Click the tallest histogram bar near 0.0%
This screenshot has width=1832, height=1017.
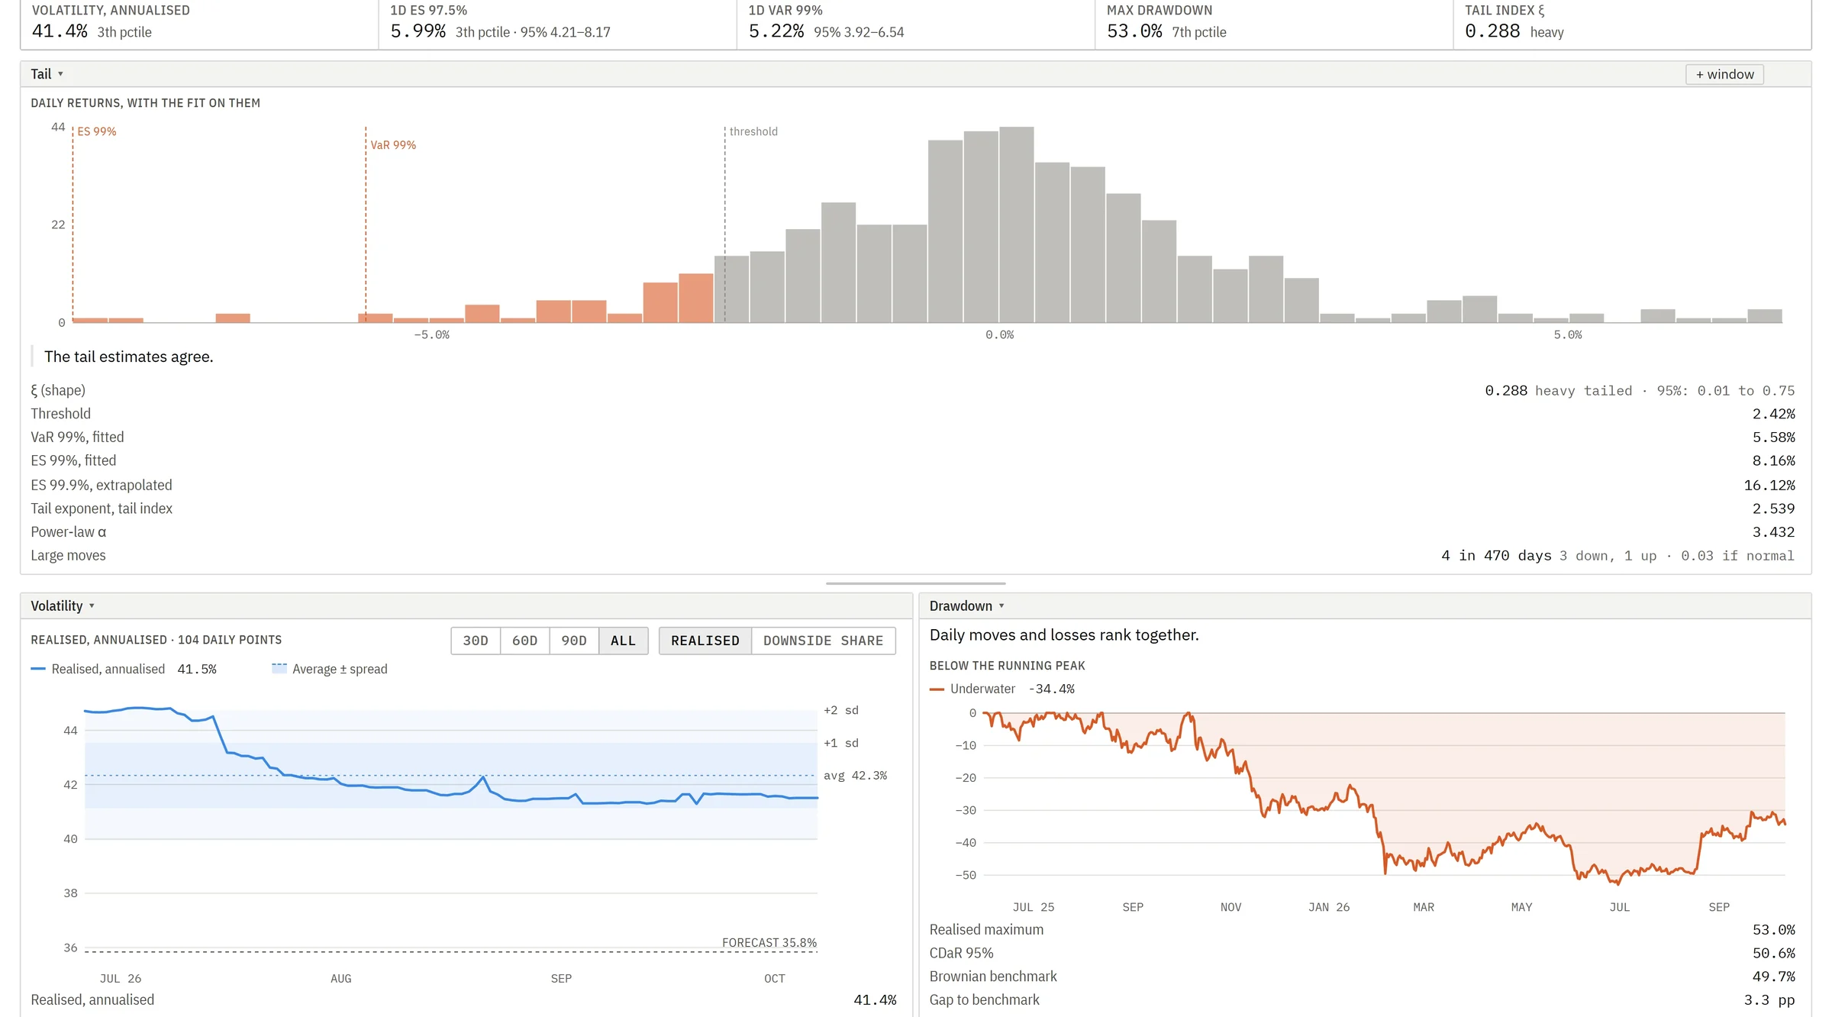(1017, 224)
